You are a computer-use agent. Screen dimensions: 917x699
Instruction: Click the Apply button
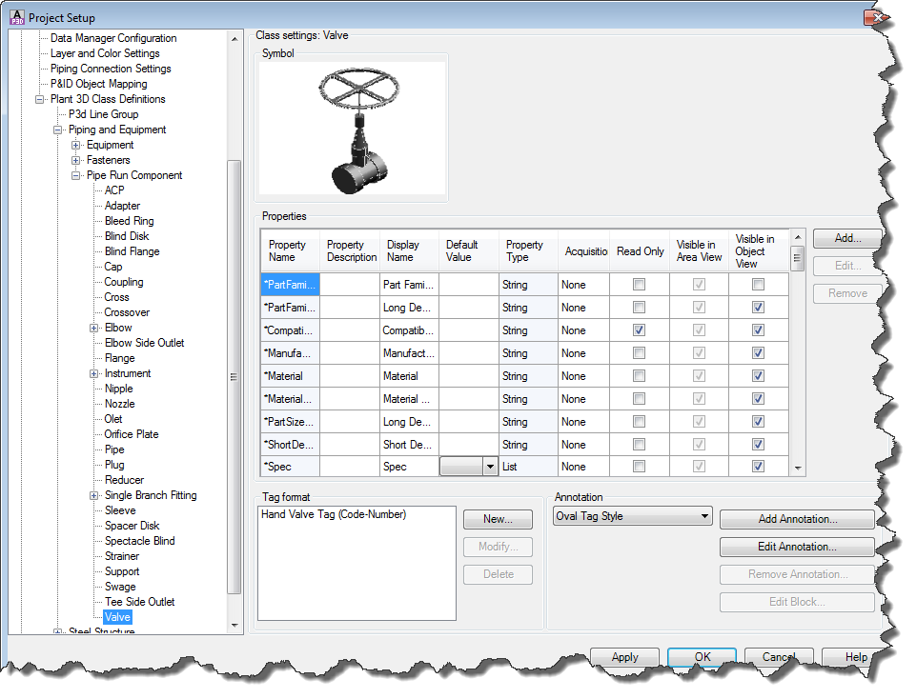(624, 657)
